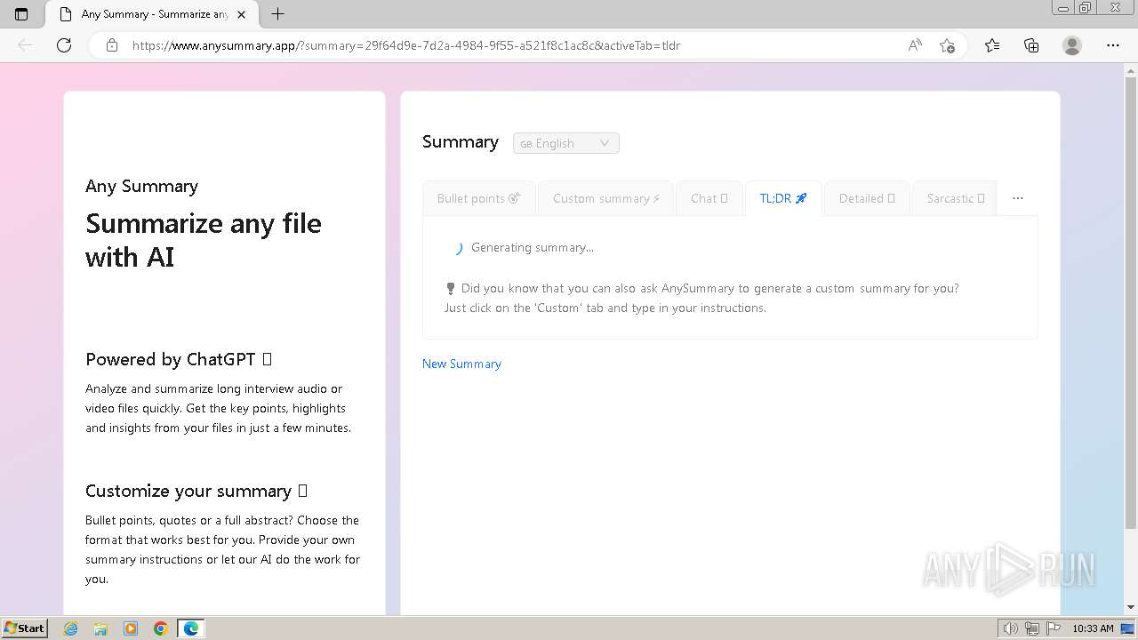
Task: Reload the page with the refresh icon
Action: pyautogui.click(x=64, y=45)
